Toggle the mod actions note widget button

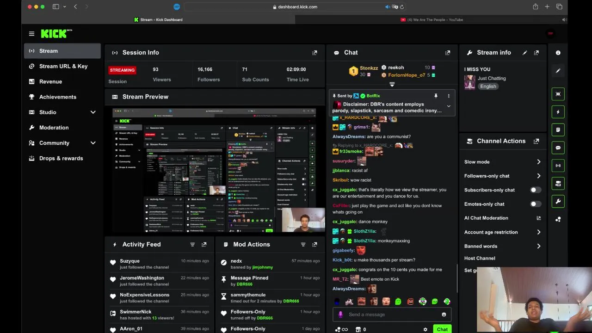558,130
